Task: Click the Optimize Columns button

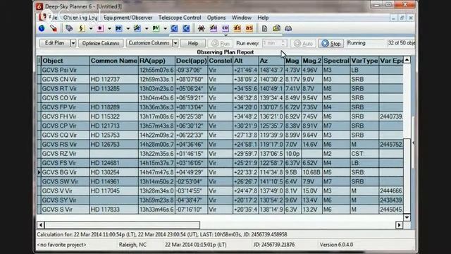Action: pyautogui.click(x=101, y=43)
